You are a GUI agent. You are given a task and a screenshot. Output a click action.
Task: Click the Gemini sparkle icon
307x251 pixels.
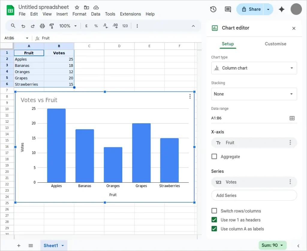[282, 9]
